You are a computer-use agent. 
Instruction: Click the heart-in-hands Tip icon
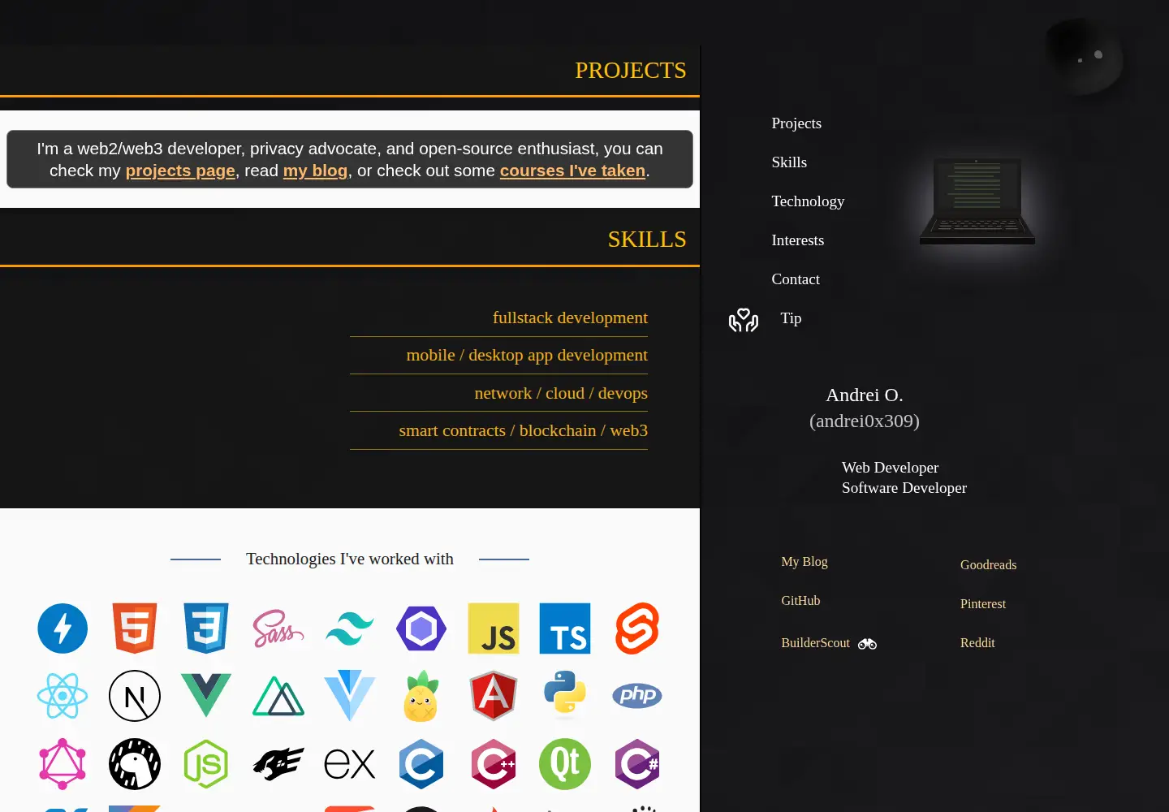744,320
